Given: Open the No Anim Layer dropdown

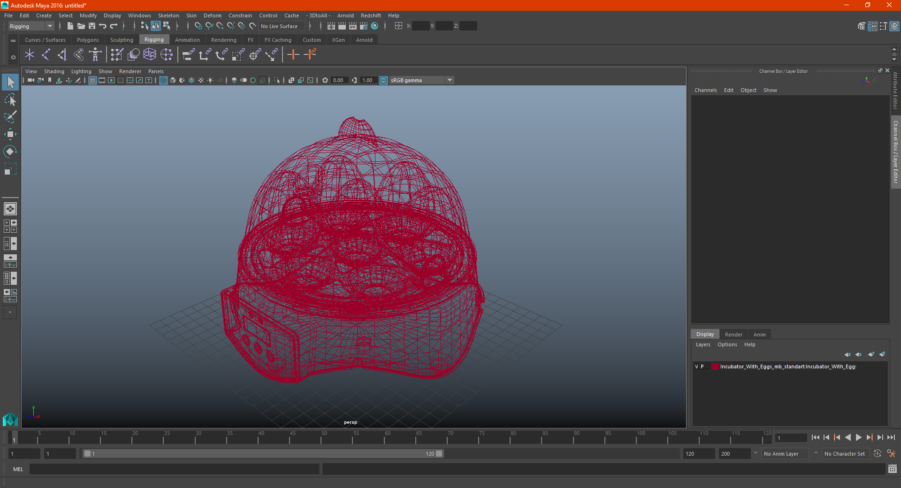Looking at the screenshot, I should point(785,454).
